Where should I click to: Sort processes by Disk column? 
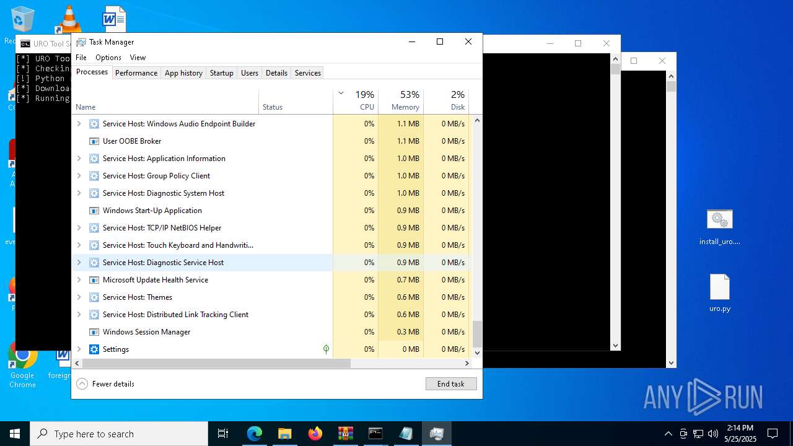(446, 102)
